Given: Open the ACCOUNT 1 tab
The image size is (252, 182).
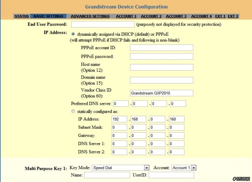Looking at the screenshot, I should tap(126, 16).
